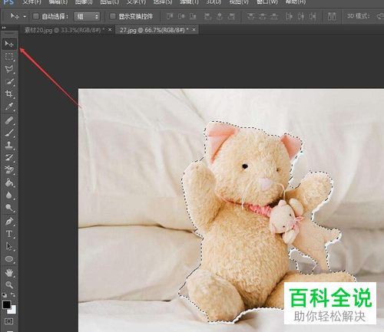Distribute top edges of layers
This screenshot has width=384, height=332.
coord(251,16)
